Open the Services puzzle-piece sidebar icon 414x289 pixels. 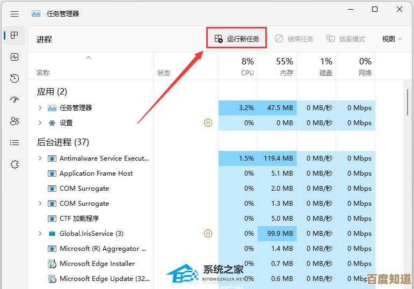point(14,164)
